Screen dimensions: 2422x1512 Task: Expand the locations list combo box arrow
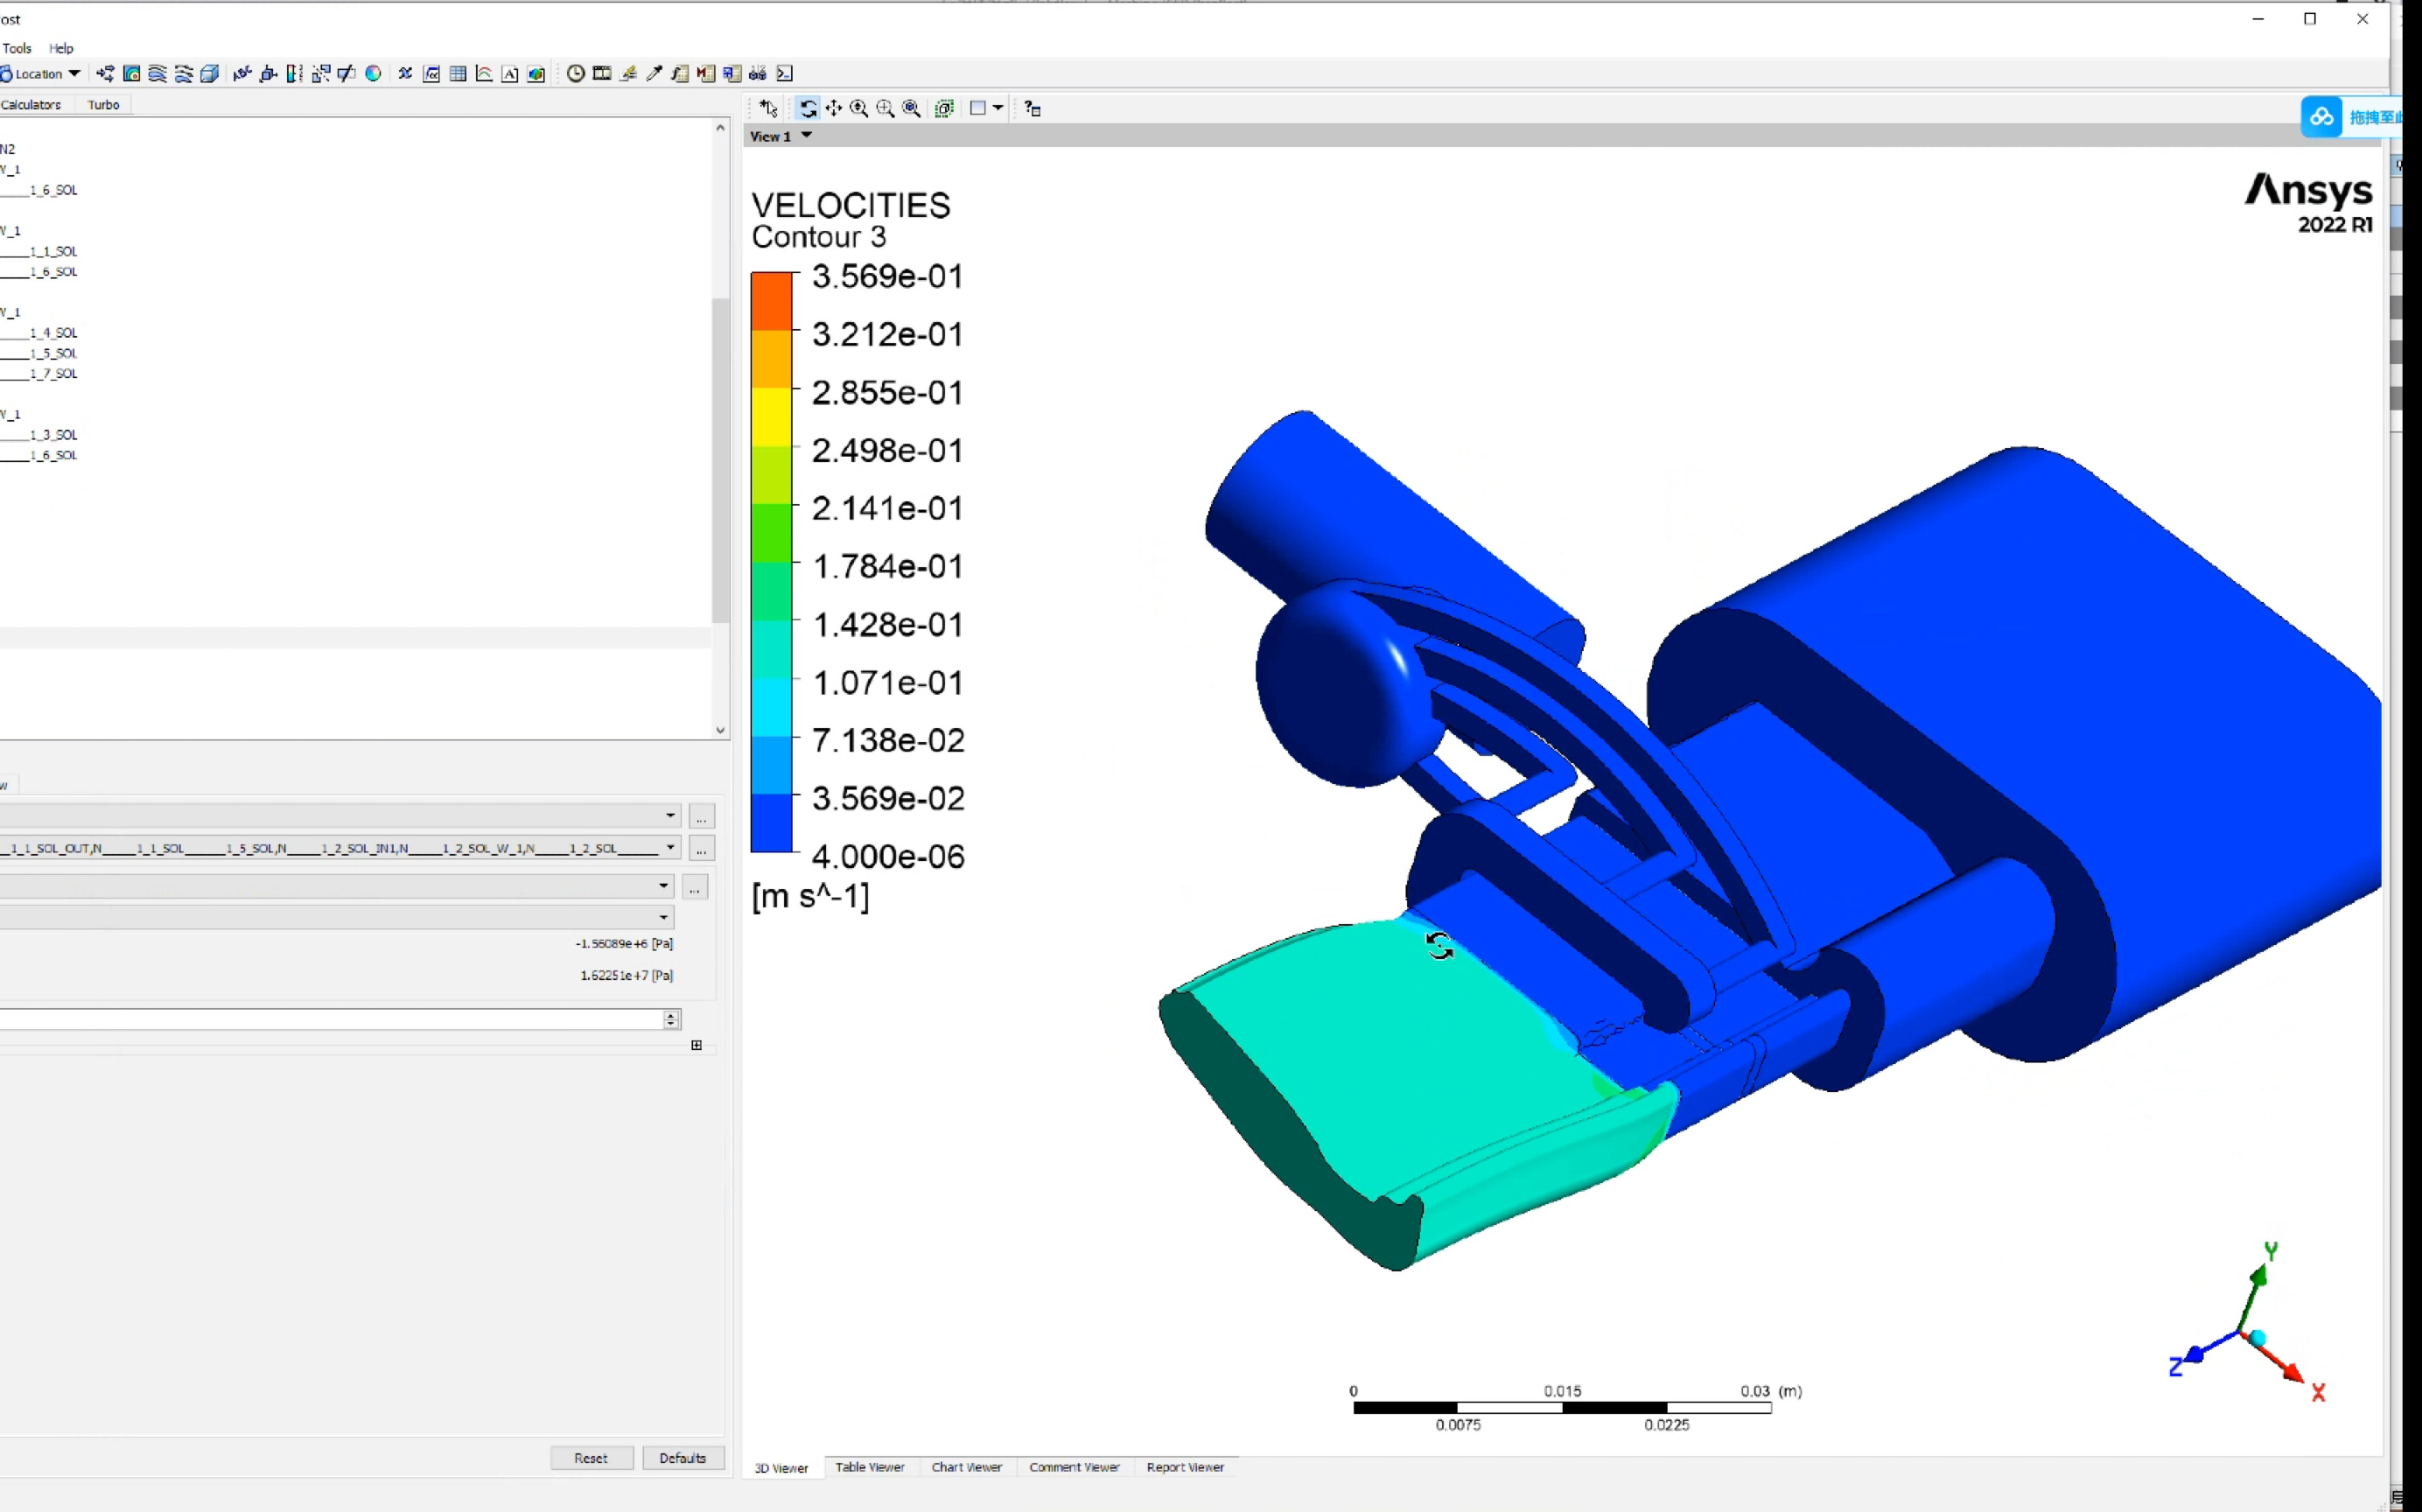(670, 848)
